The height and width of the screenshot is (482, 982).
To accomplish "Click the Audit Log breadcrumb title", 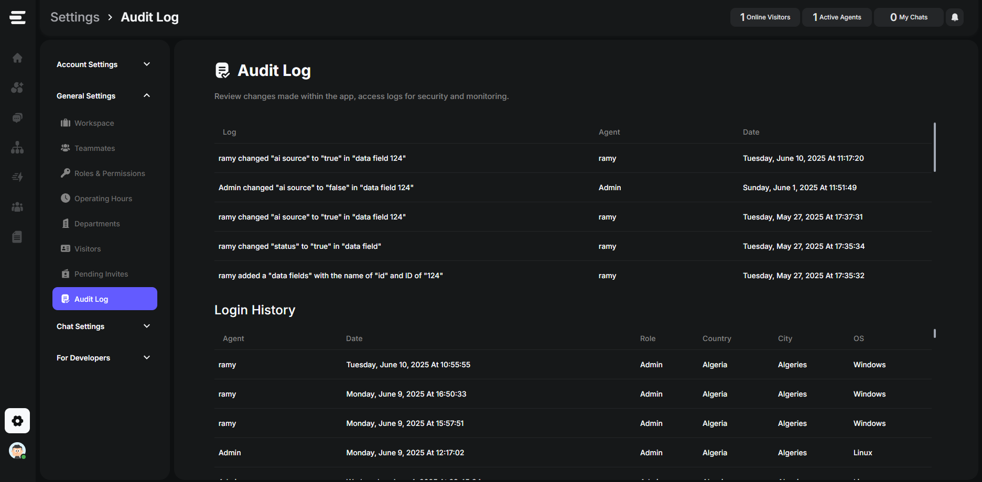I will point(150,17).
